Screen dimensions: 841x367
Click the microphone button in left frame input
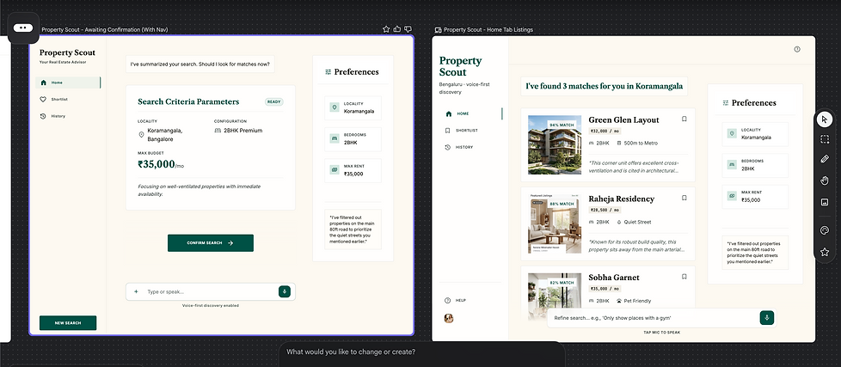point(285,291)
